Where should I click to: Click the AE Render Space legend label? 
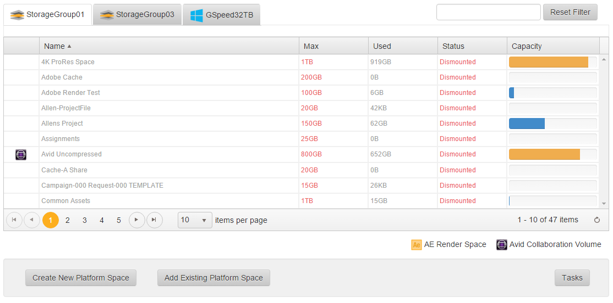[455, 244]
